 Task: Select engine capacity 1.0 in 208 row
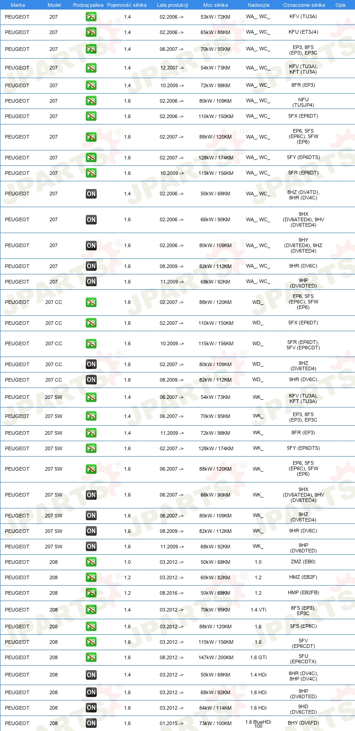(x=128, y=562)
